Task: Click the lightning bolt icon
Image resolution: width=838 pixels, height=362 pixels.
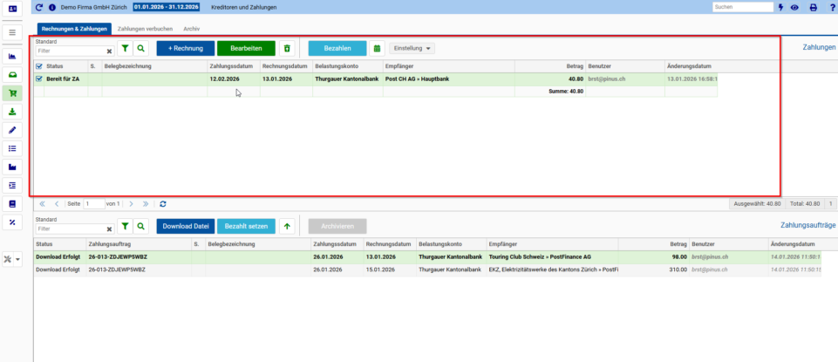Action: coord(780,8)
